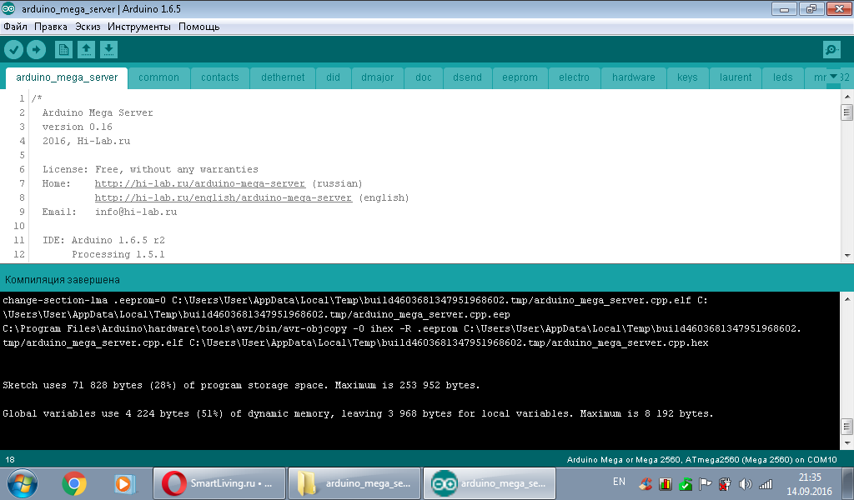Open a sketch with up-arrow icon
Viewport: 854px width, 500px height.
(x=86, y=50)
